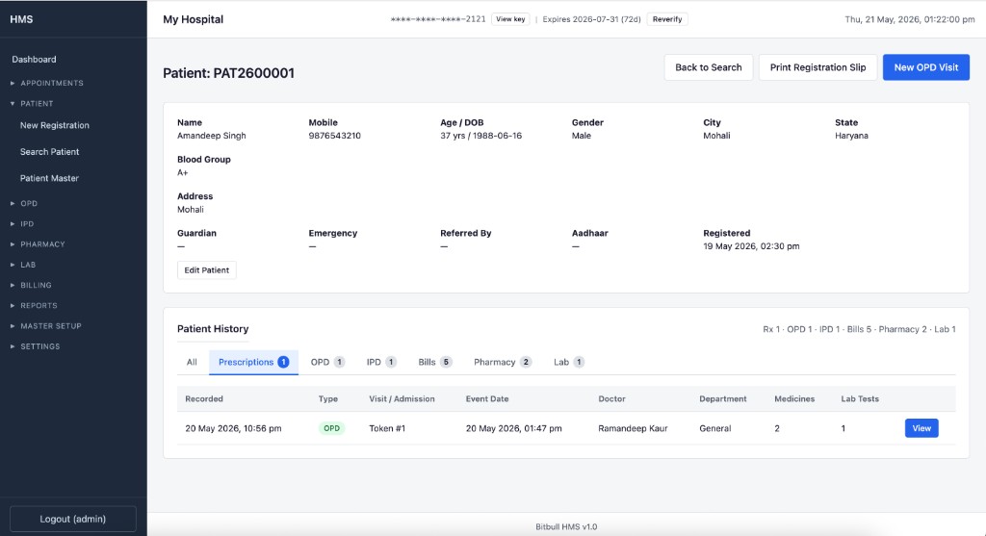
Task: Click the General department cell
Action: [715, 428]
